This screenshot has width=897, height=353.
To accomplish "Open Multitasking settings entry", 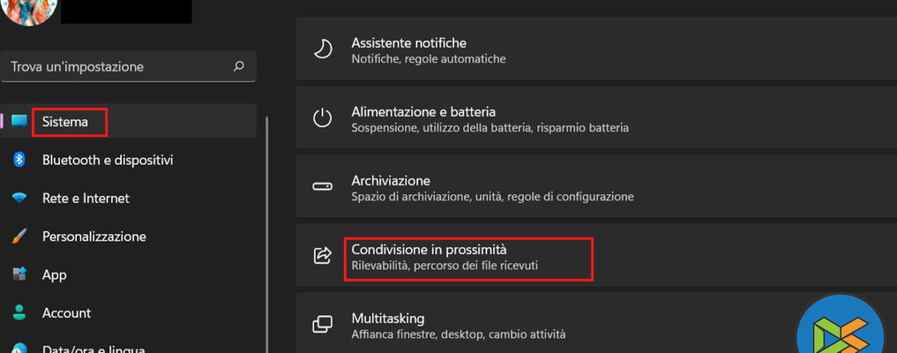I will pyautogui.click(x=387, y=318).
